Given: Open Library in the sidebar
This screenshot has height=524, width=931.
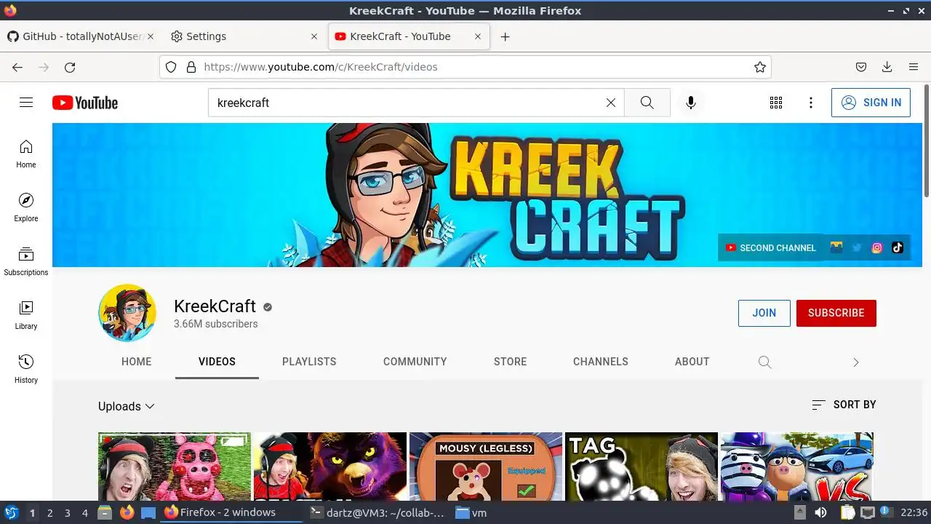Looking at the screenshot, I should coord(26,315).
